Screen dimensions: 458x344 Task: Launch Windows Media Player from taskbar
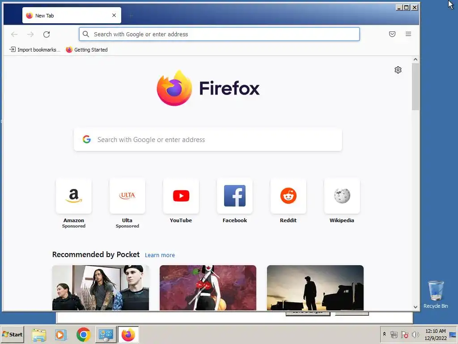[x=61, y=335]
